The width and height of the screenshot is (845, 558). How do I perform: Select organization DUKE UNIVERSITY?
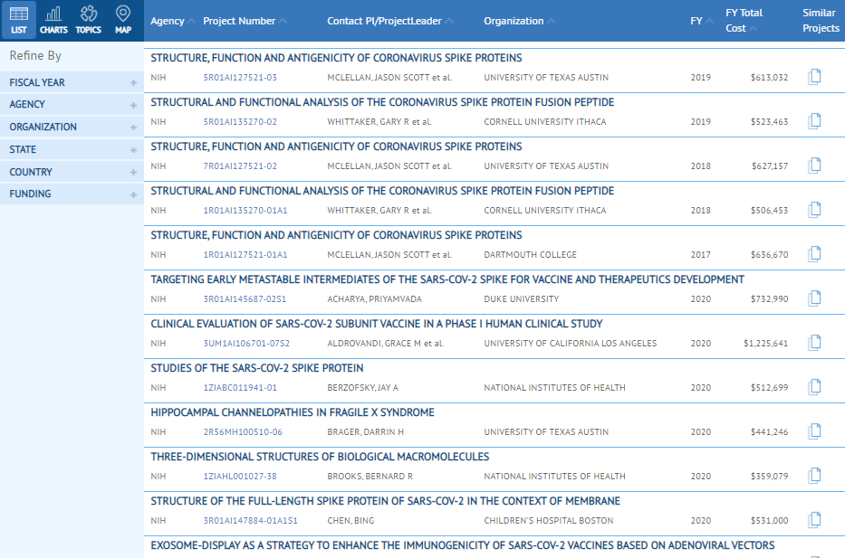click(x=522, y=299)
